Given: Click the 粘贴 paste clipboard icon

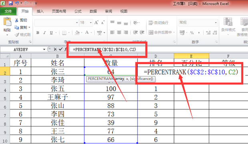Looking at the screenshot, I should pos(7,22).
